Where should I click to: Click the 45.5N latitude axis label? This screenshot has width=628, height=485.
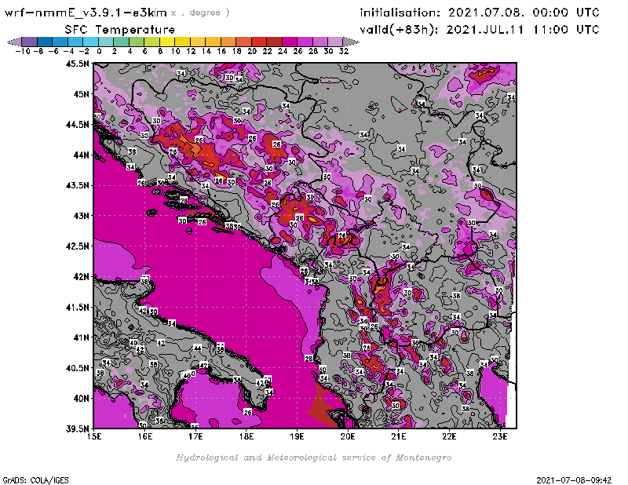[77, 64]
